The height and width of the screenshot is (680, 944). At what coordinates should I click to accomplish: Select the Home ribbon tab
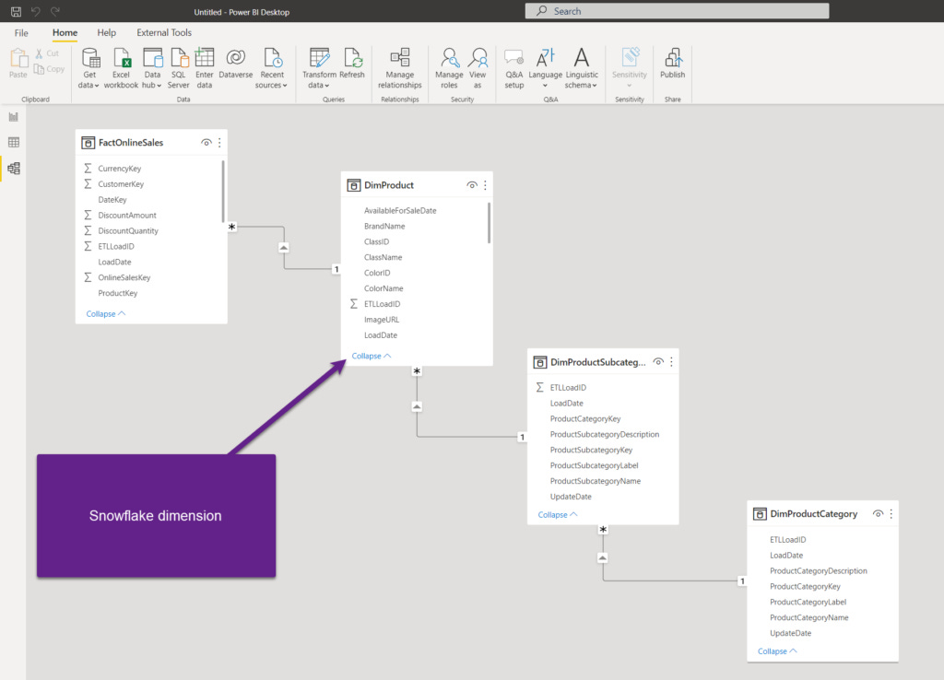(x=65, y=32)
